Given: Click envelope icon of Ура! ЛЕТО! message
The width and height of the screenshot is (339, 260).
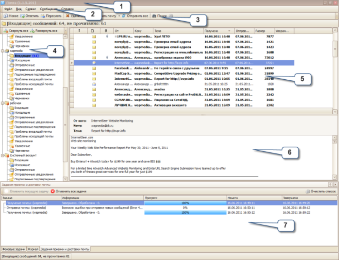Looking at the screenshot, I should [94, 36].
